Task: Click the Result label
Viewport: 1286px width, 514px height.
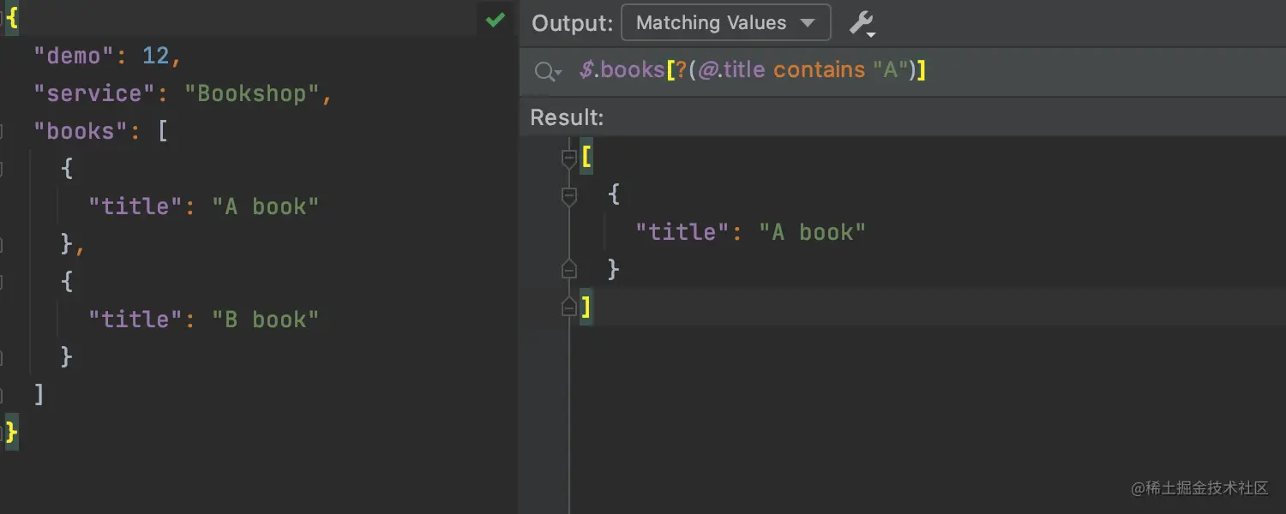Action: tap(567, 117)
